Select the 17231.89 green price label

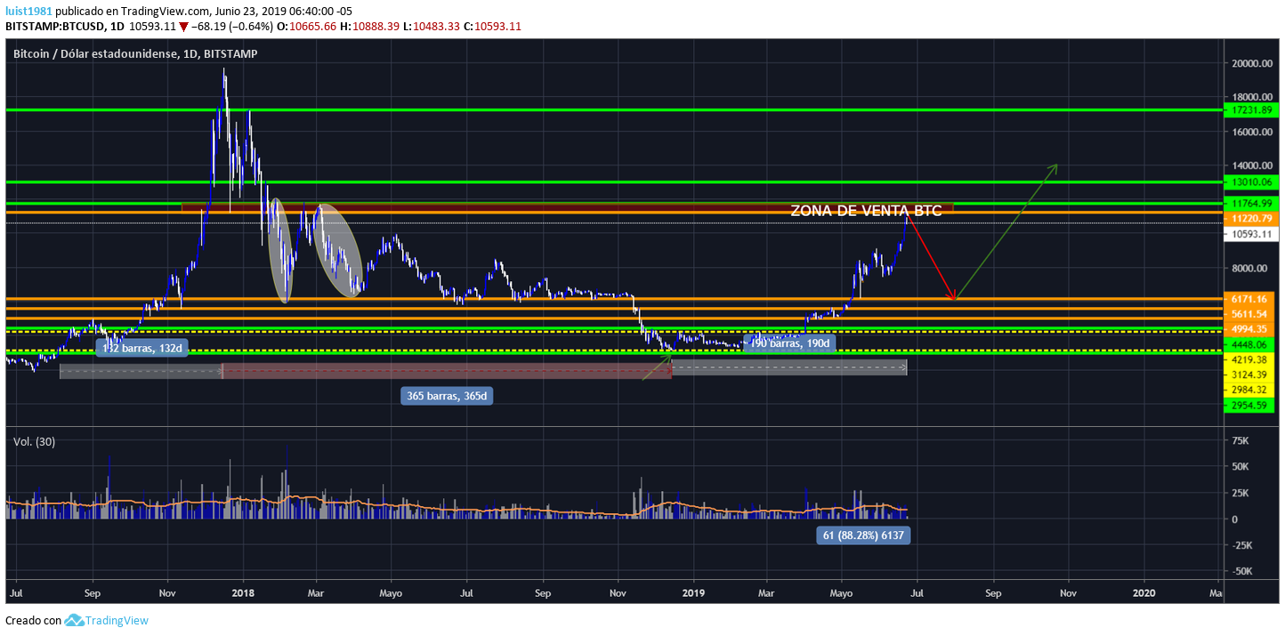click(x=1249, y=110)
